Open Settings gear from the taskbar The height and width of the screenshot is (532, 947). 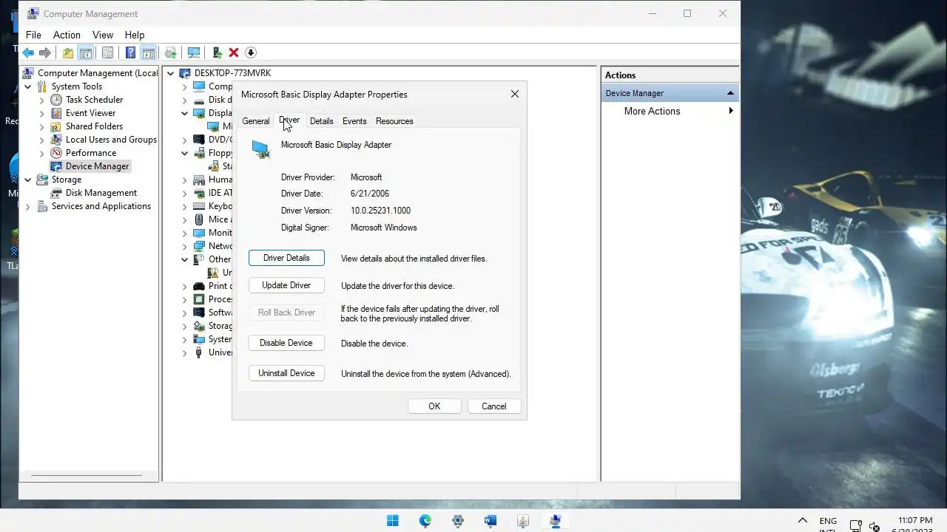[x=458, y=521]
